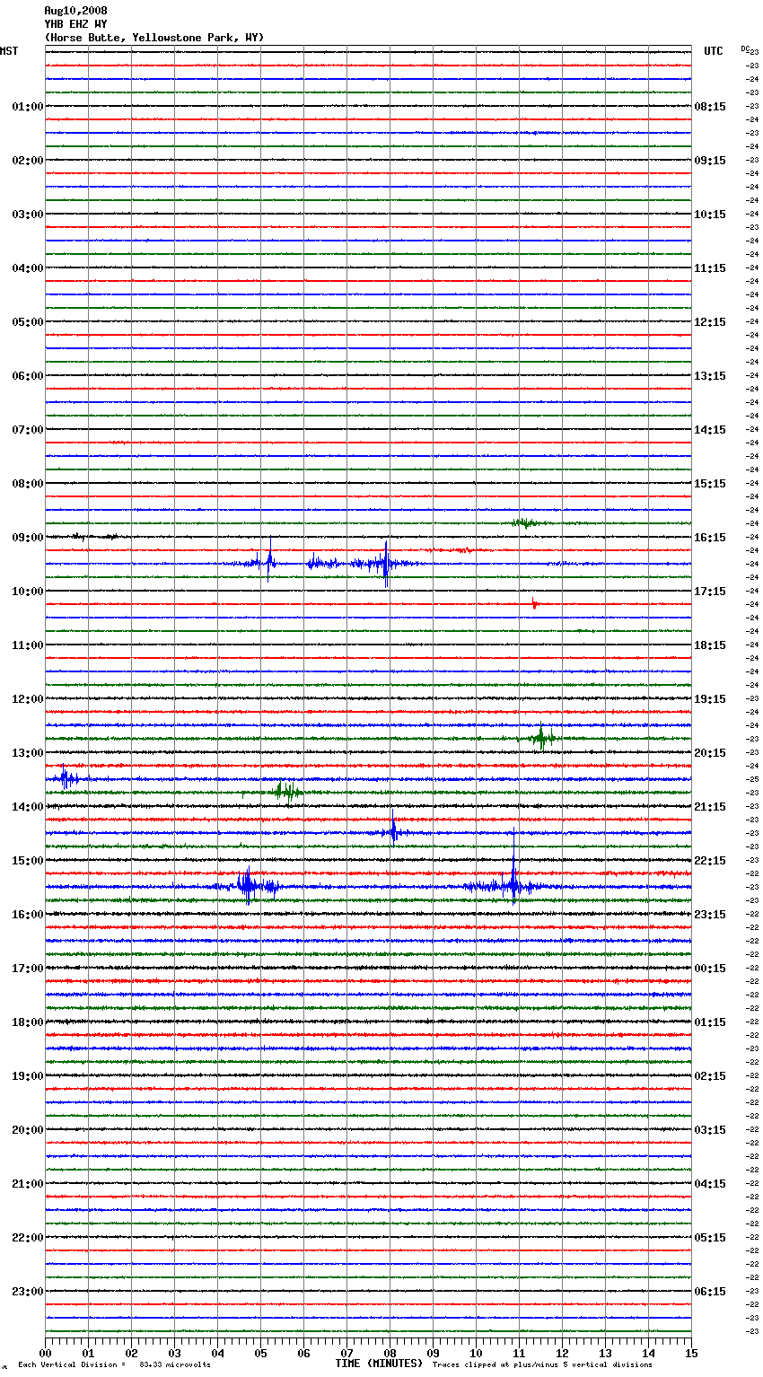Viewport: 763px width, 1377px height.
Task: Click the 22:15 UTC time label
Action: [x=710, y=861]
